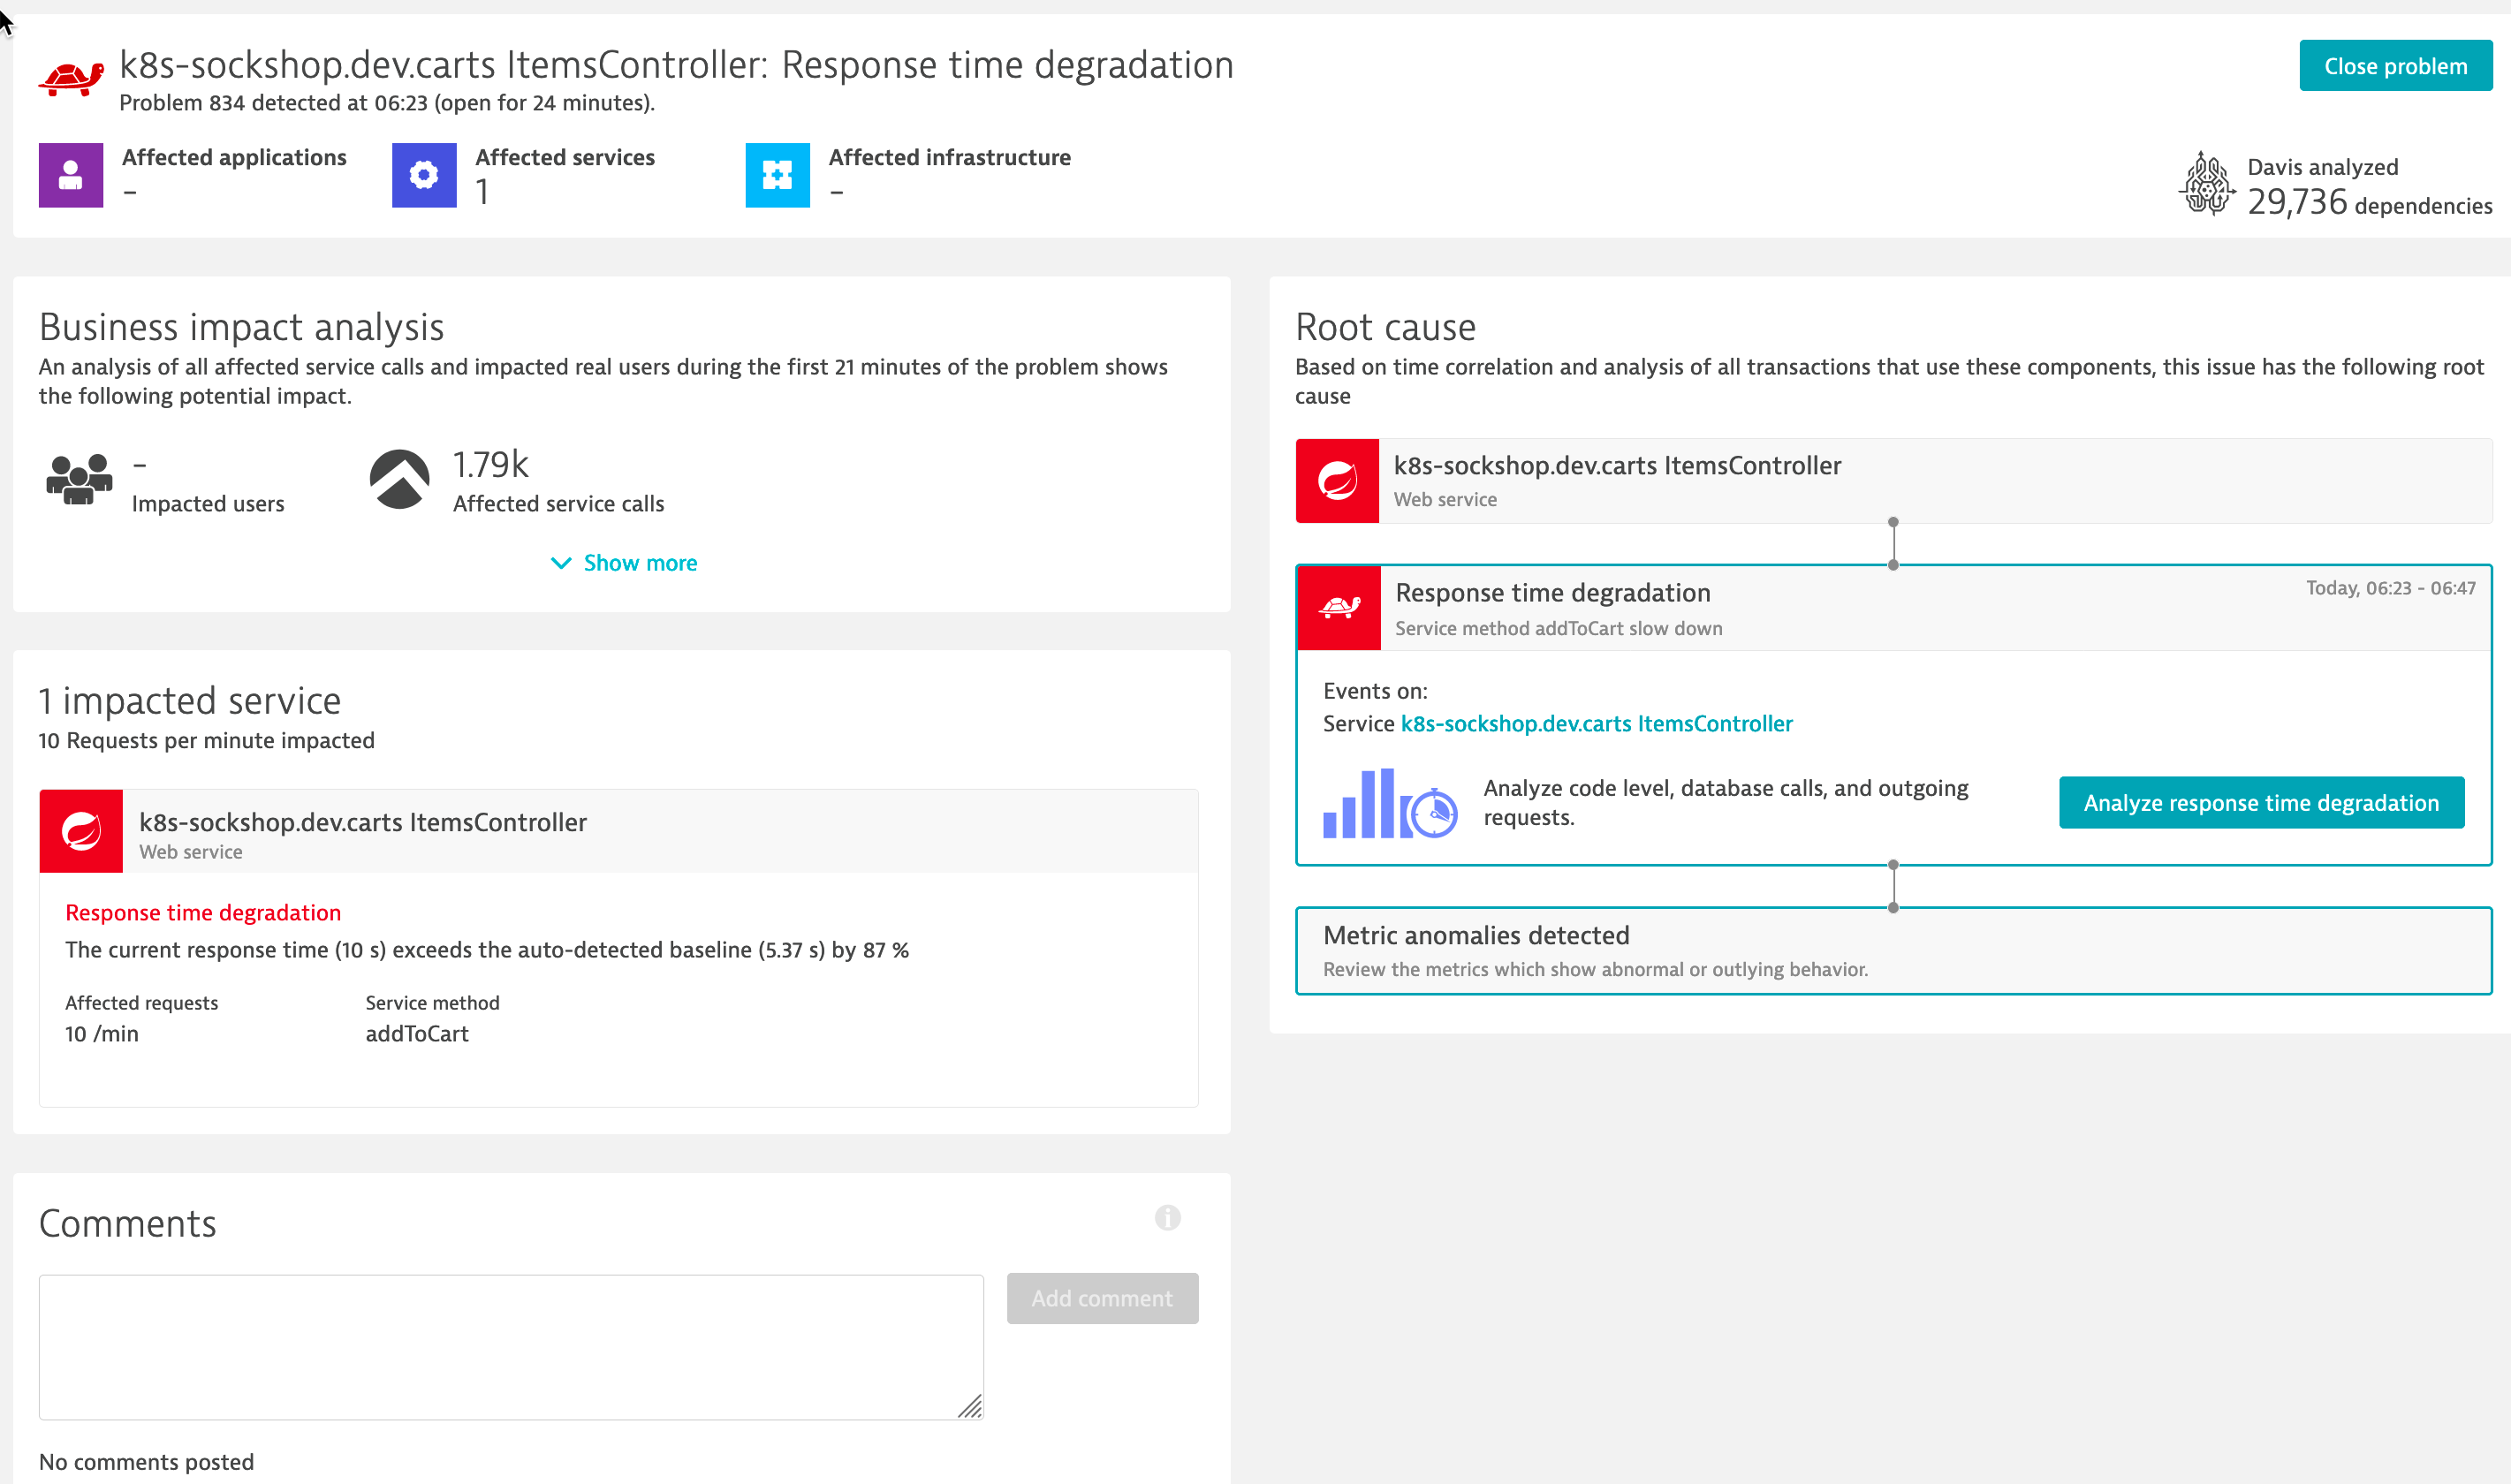
Task: Expand Show more in Business impact analysis
Action: click(x=623, y=563)
